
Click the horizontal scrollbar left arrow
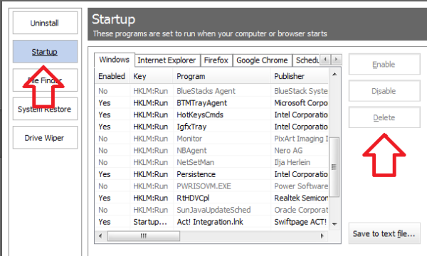(x=100, y=235)
